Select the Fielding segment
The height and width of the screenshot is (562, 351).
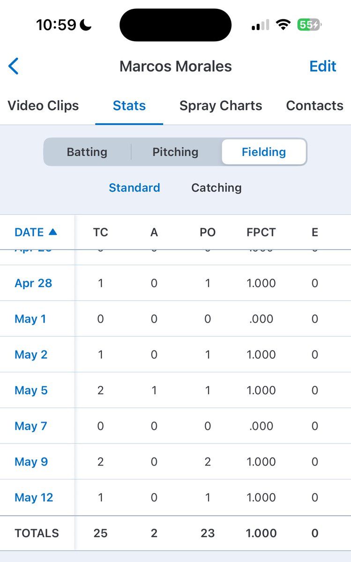point(264,152)
